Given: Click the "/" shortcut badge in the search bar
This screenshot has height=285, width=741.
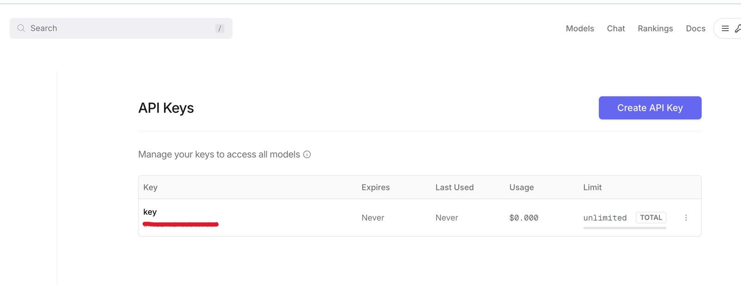Looking at the screenshot, I should (x=219, y=28).
